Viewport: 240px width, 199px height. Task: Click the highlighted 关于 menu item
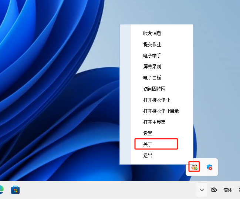coord(148,144)
